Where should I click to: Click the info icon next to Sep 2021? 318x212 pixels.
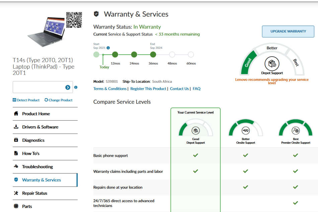coord(108,48)
